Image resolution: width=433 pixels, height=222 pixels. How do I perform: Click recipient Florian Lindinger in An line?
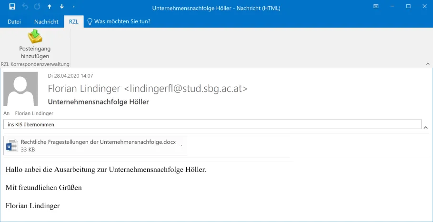coord(34,113)
